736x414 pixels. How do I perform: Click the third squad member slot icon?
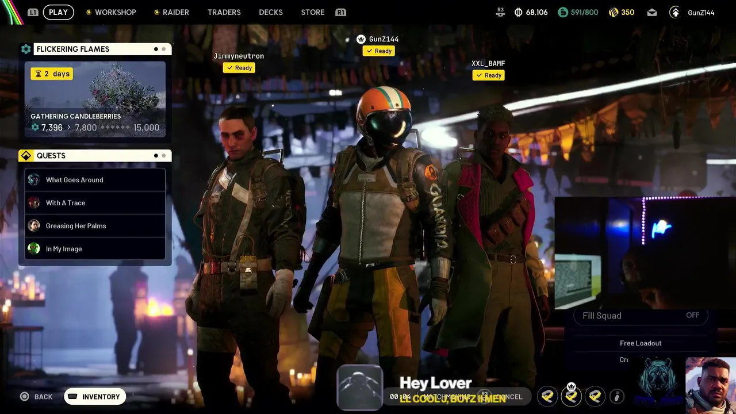595,396
